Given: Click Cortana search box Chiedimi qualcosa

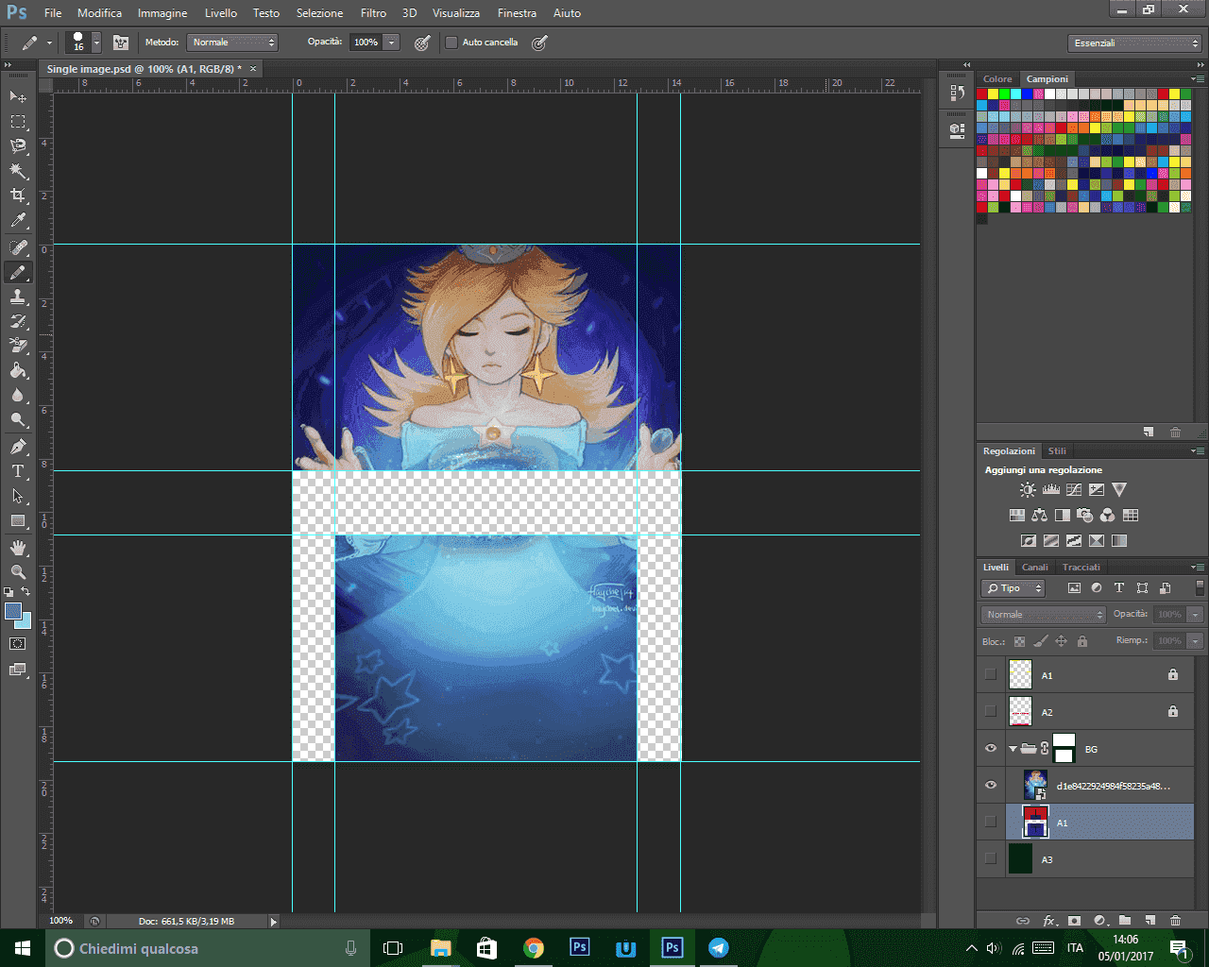Looking at the screenshot, I should pyautogui.click(x=208, y=948).
